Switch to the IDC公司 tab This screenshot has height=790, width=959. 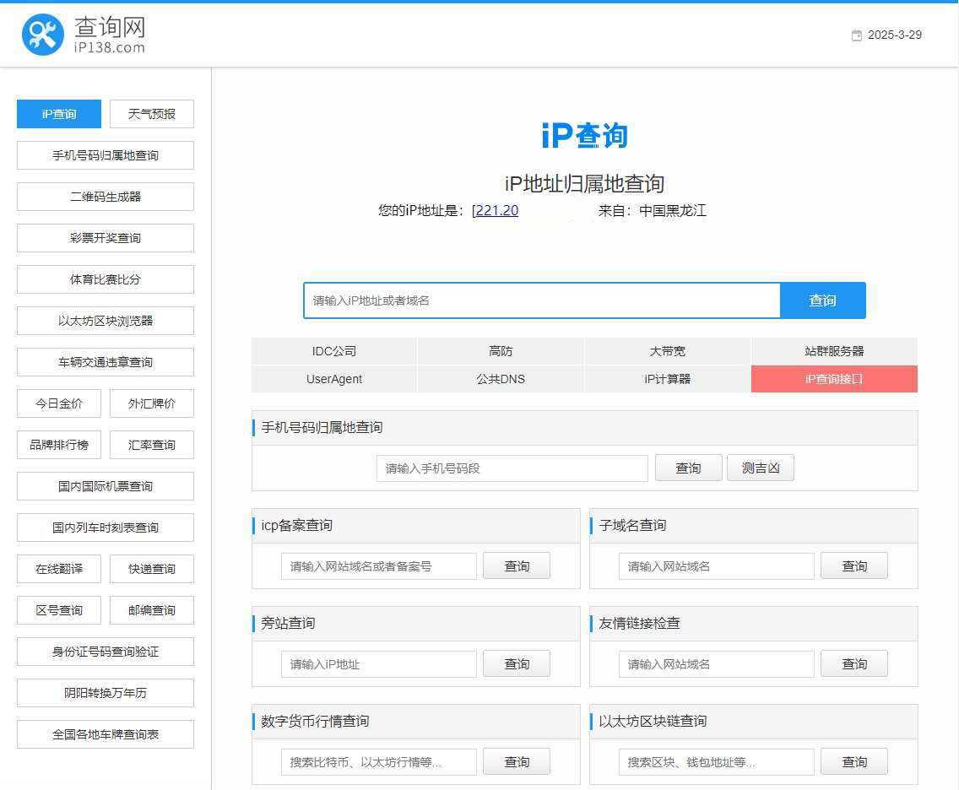333,350
